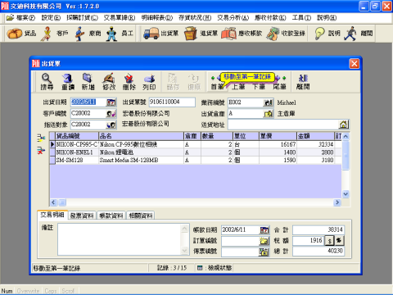The image size is (393, 295).
Task: Open the 員工 (employees) toolbar icon
Action: 120,34
